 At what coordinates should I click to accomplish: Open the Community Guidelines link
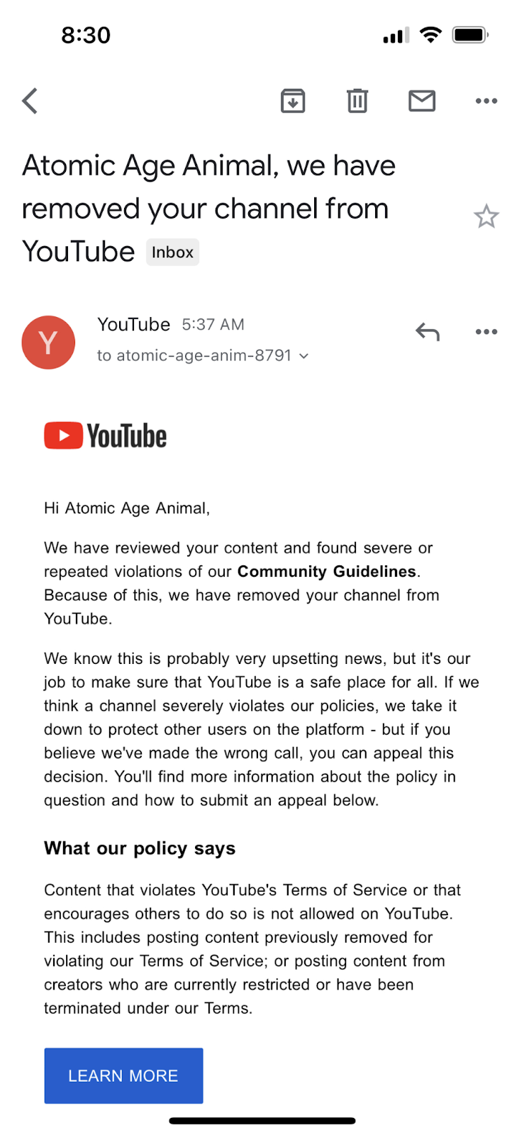pyautogui.click(x=327, y=572)
